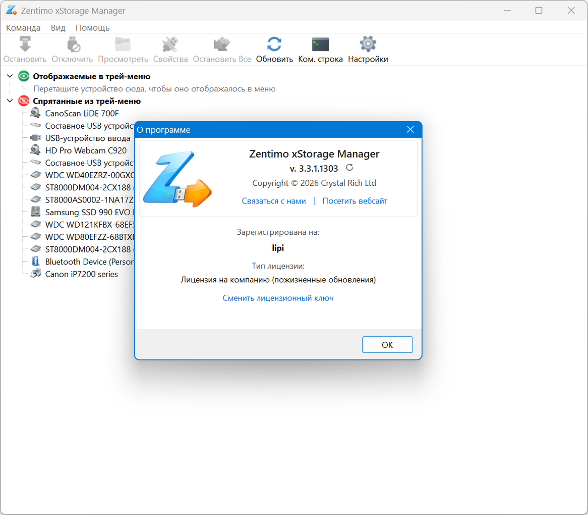Select ST8000AS0002-1NA17Z drive
This screenshot has height=515, width=588.
89,200
